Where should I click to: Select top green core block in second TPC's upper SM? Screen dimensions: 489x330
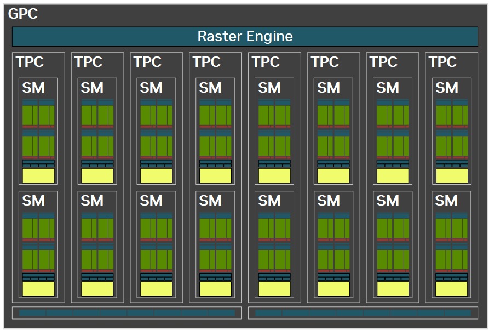(x=97, y=115)
